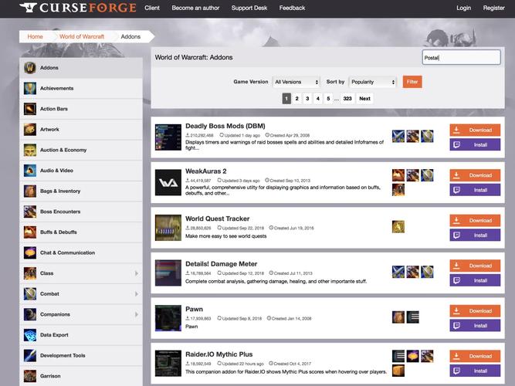Open the Combat category icon
This screenshot has width=515, height=386.
click(x=30, y=293)
